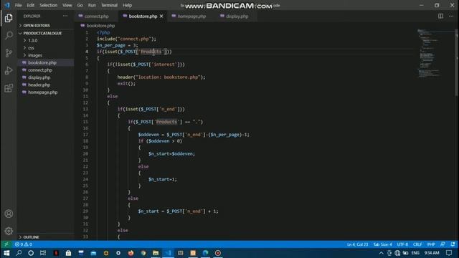
Task: Click feedback icon in status bar
Action: (443, 244)
